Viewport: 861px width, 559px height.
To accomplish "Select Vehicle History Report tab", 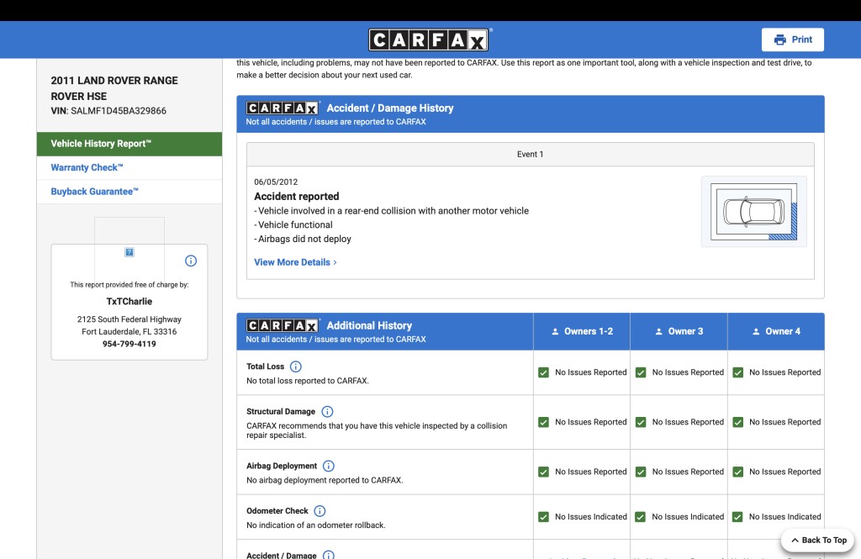I will pos(129,144).
